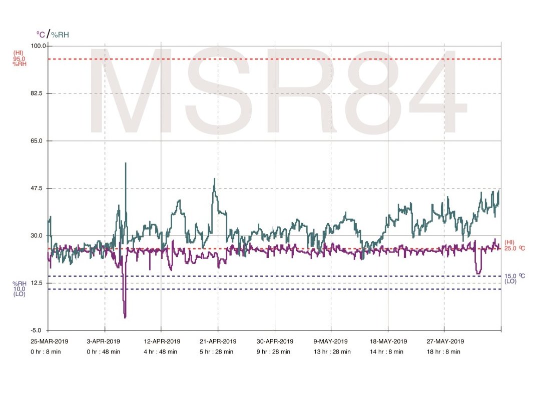
Task: Click the 100.0 y-axis value
Action: 39,46
